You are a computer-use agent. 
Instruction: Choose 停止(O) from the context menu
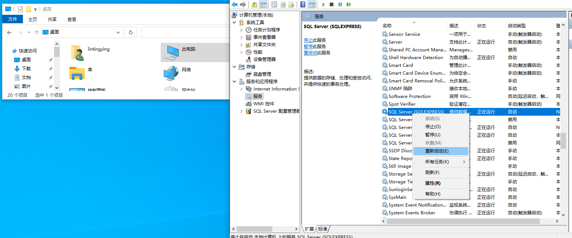point(441,127)
